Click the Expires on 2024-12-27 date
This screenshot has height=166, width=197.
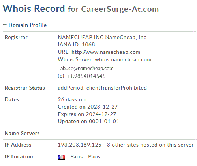(x=87, y=114)
